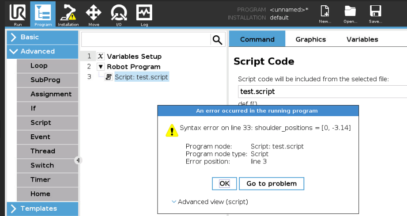This screenshot has width=407, height=216.
Task: Add an Event node
Action: (47, 137)
